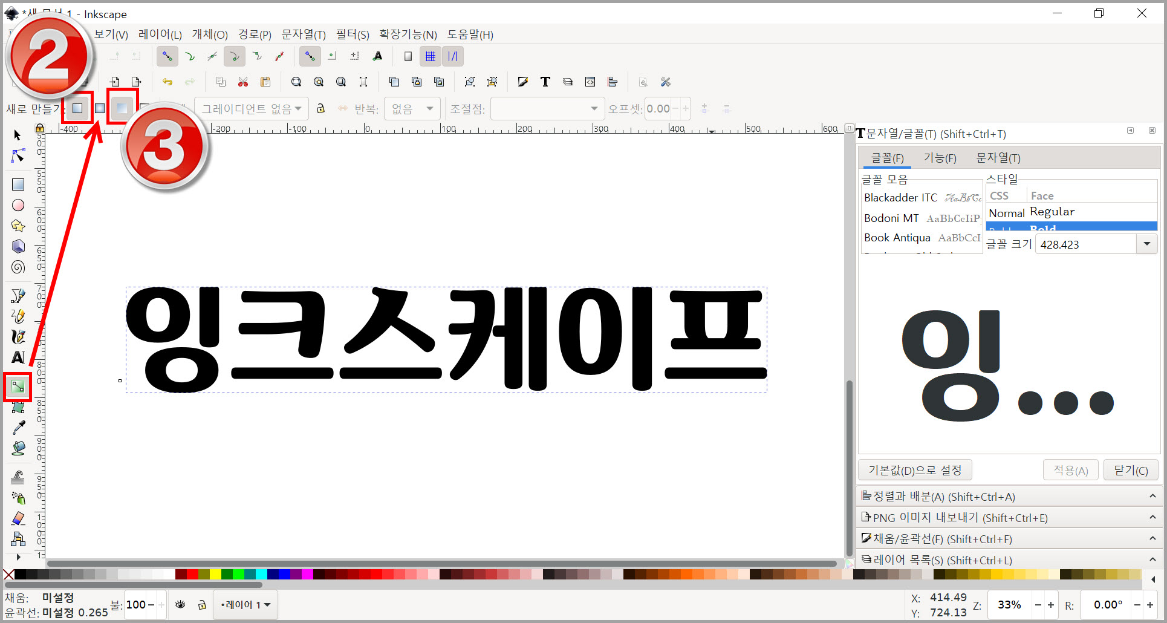Click the Set as Default button

coord(915,470)
